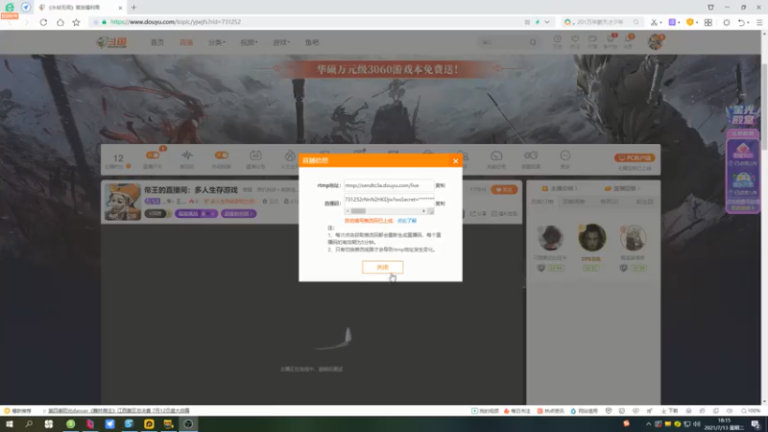Expand the video dropdown in navigation

click(249, 42)
